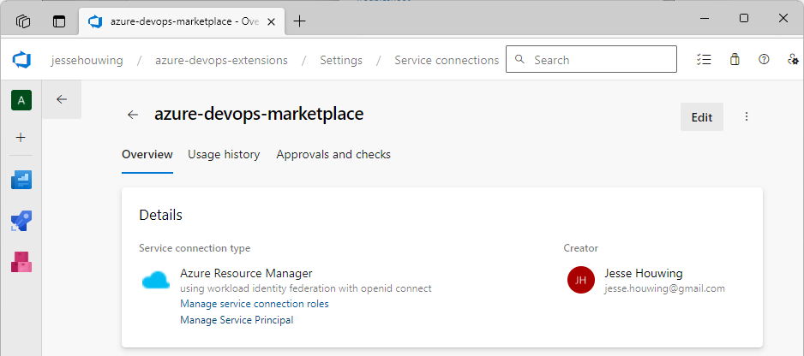The image size is (804, 356).
Task: Switch to the Usage history tab
Action: (224, 155)
